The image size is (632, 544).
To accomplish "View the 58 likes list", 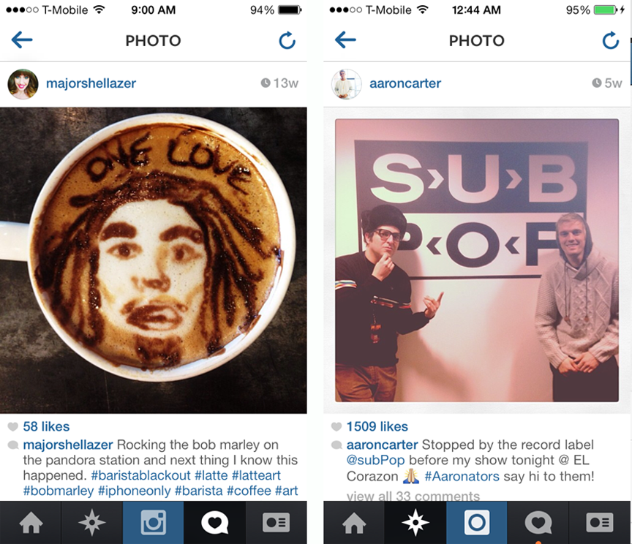I will (x=46, y=426).
